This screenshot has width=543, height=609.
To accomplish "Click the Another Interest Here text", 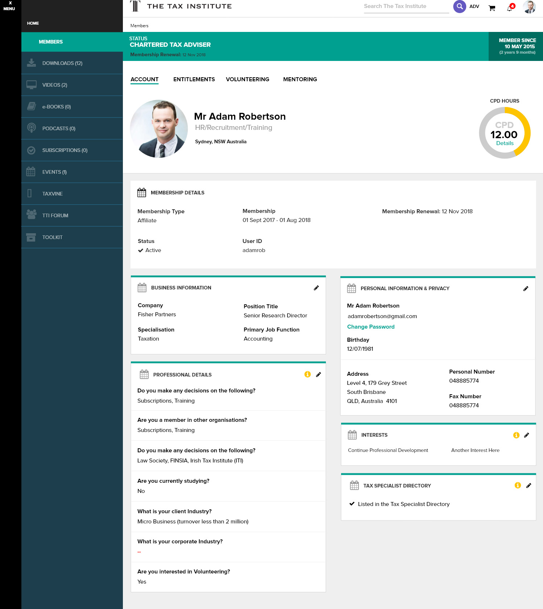I will tap(475, 450).
